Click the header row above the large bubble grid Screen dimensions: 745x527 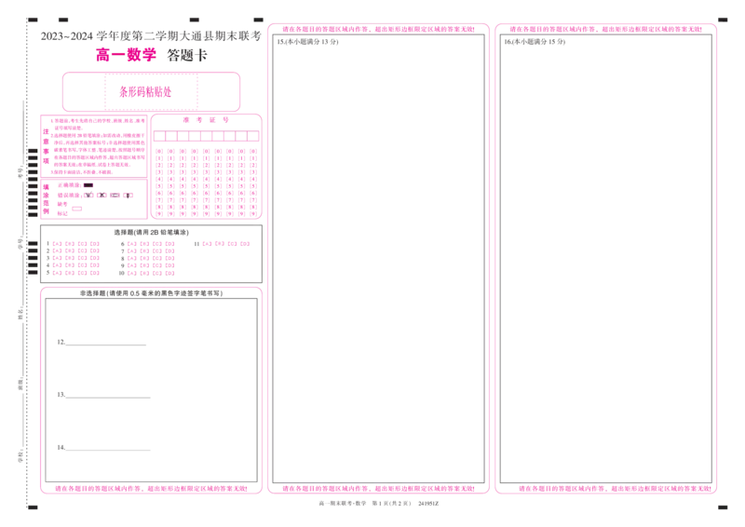[206, 120]
